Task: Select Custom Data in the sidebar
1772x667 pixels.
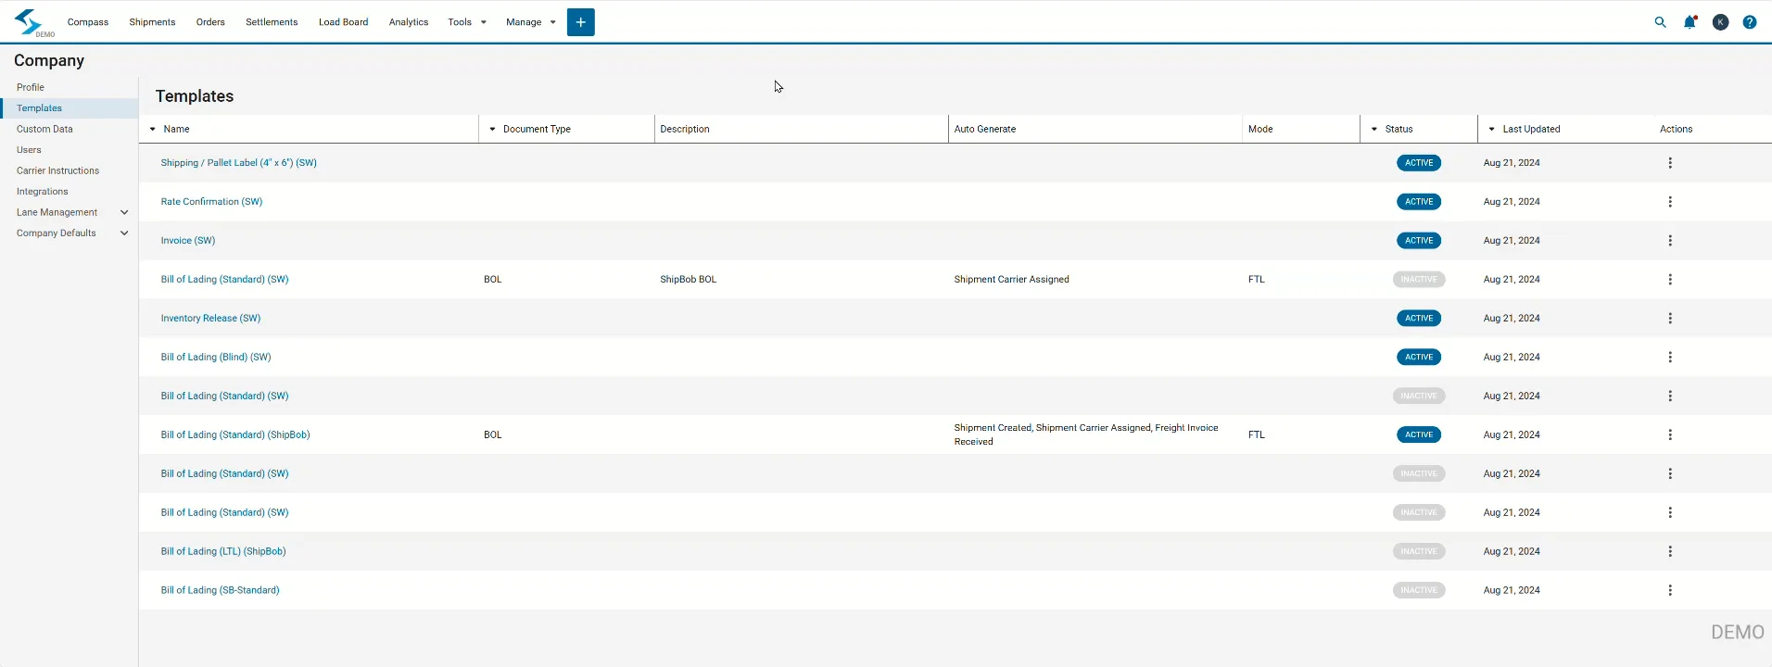Action: tap(44, 130)
